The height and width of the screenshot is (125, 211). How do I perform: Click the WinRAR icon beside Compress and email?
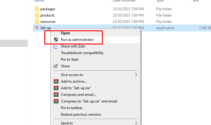(x=56, y=95)
